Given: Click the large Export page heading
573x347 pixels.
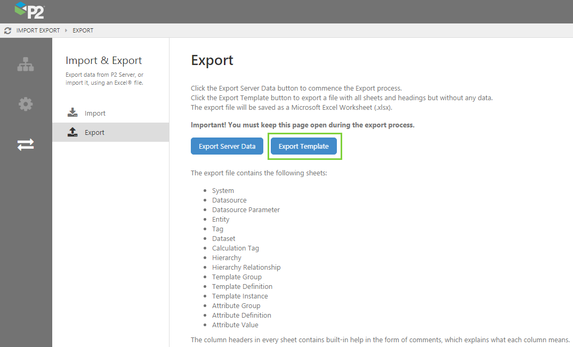Looking at the screenshot, I should (212, 60).
